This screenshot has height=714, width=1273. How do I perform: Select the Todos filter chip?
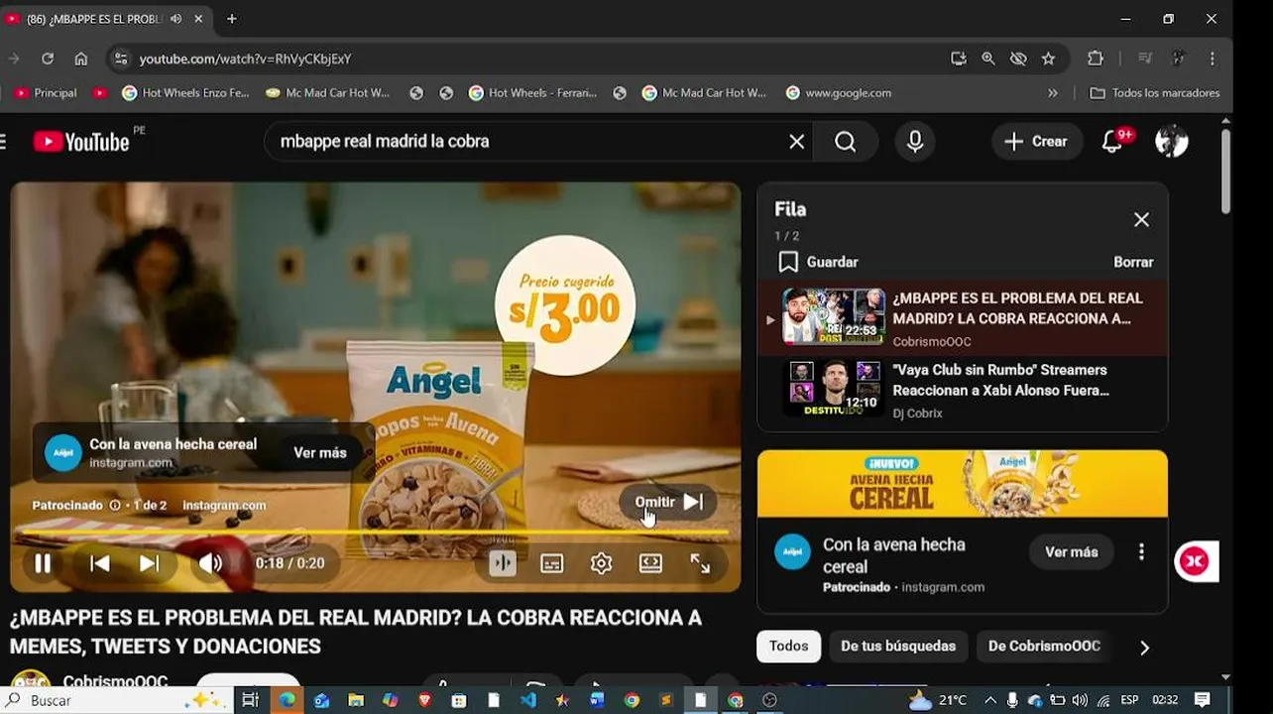click(788, 646)
